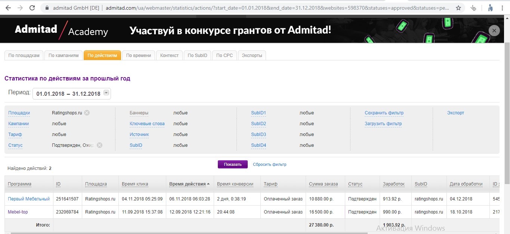Select the По действиям tab
Viewport: 510px width, 234px height.
click(102, 55)
